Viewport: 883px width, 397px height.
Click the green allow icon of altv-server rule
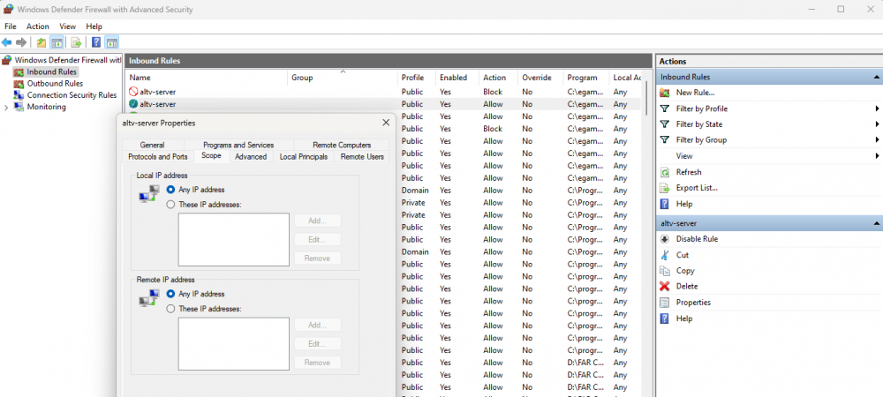pyautogui.click(x=133, y=104)
